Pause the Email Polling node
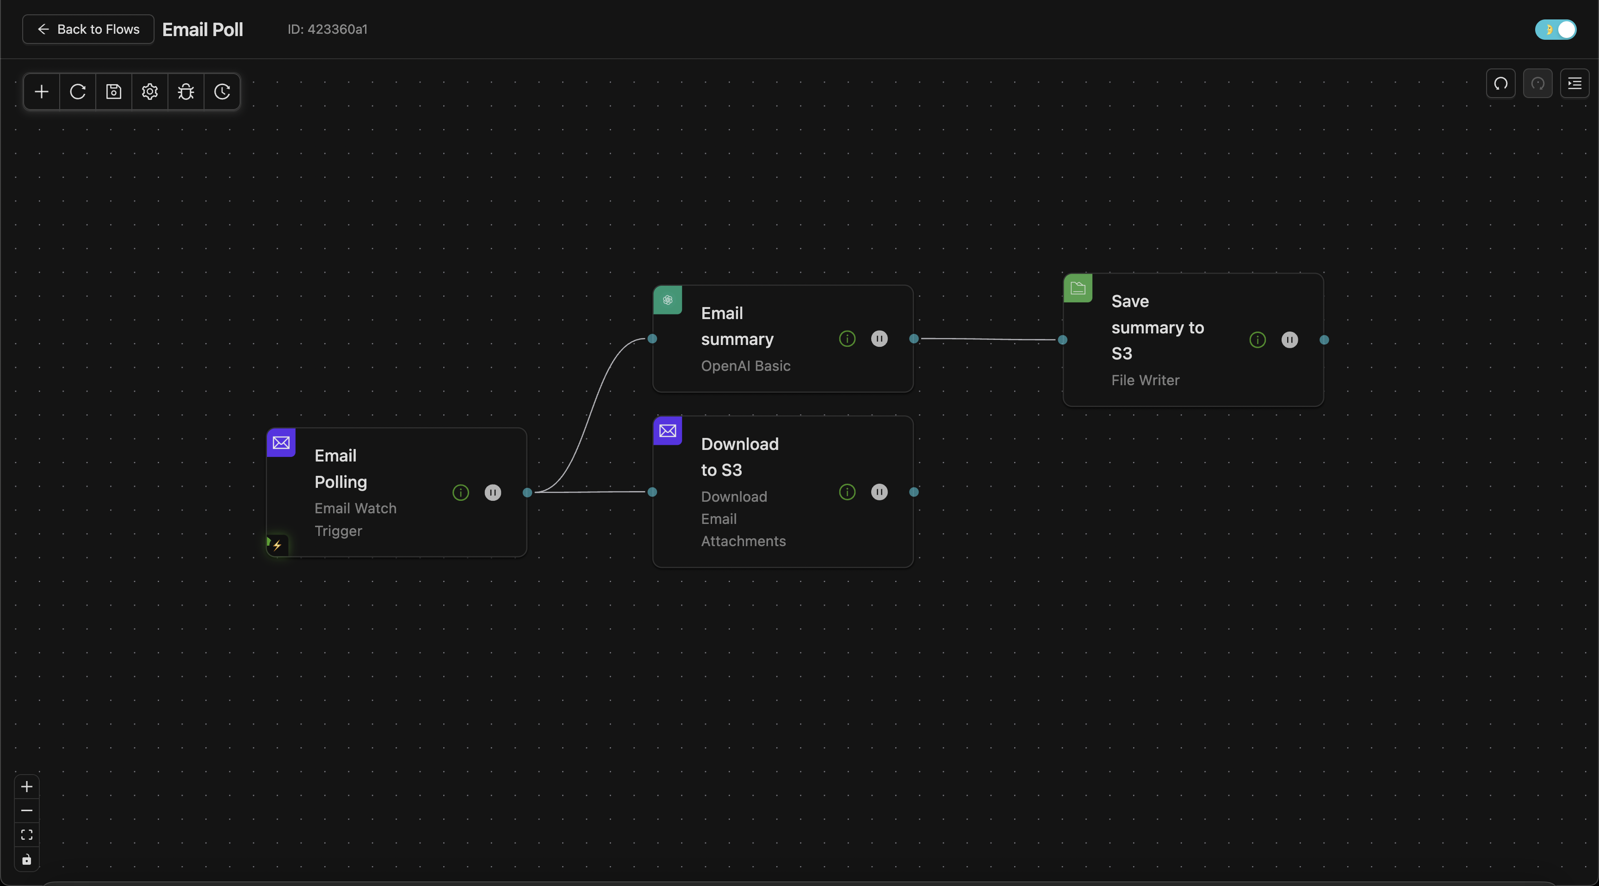The width and height of the screenshot is (1599, 886). [x=493, y=492]
